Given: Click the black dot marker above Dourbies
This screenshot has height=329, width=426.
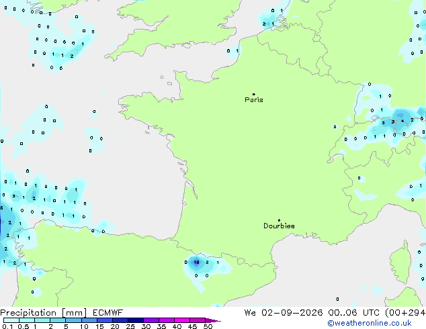Looking at the screenshot, I should 279,220.
